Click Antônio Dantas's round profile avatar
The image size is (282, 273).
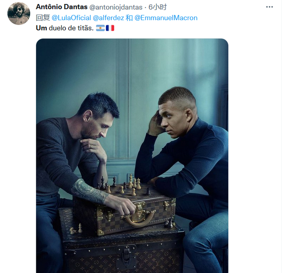tap(19, 13)
